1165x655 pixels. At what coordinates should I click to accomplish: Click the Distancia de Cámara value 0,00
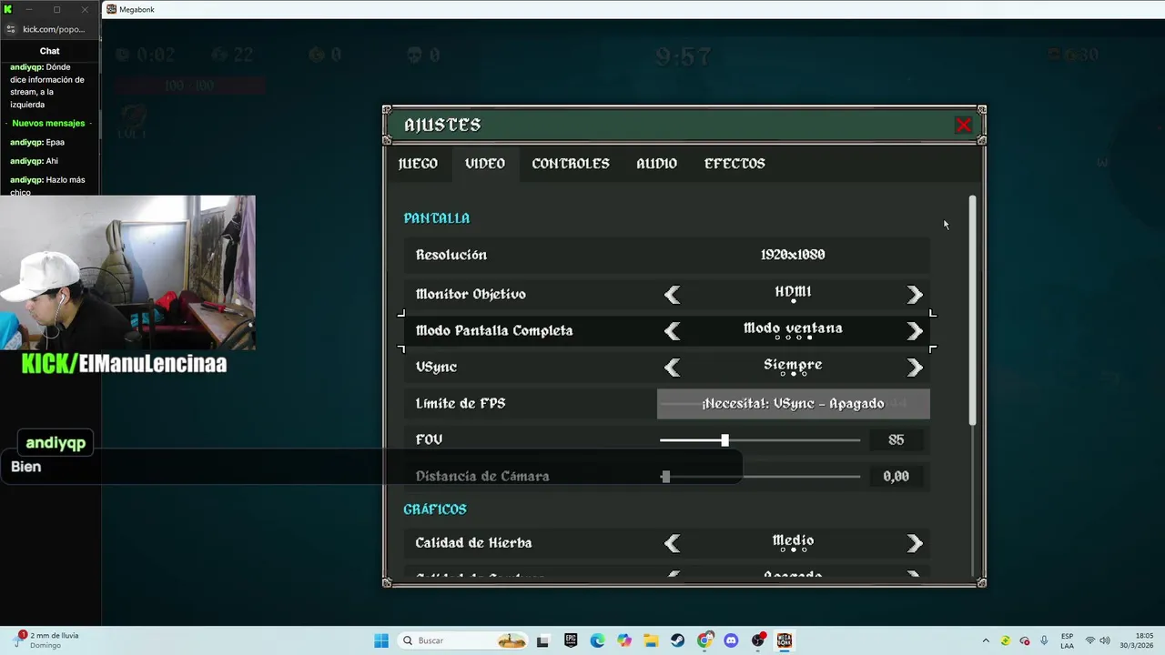tap(896, 477)
